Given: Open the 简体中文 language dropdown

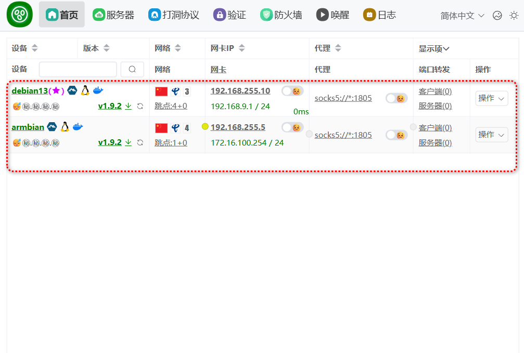Looking at the screenshot, I should click(462, 16).
